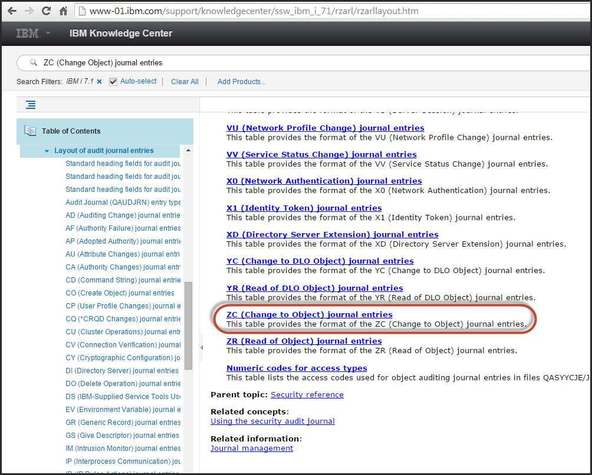This screenshot has width=592, height=475.
Task: Open Audit Journal (QAUDJRN) entry types
Action: (123, 202)
